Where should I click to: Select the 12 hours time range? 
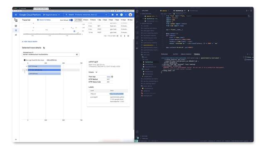click(x=93, y=20)
